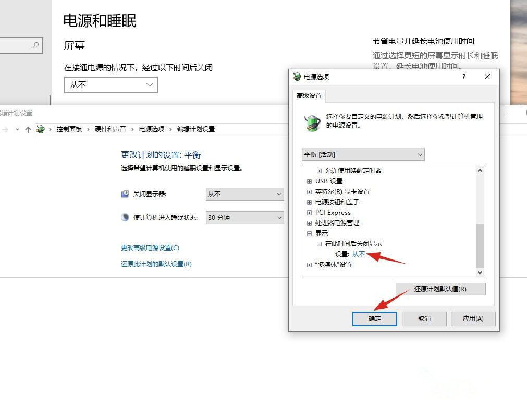Click the crescent moon icon beside sleep setting
The height and width of the screenshot is (409, 527).
tap(125, 217)
